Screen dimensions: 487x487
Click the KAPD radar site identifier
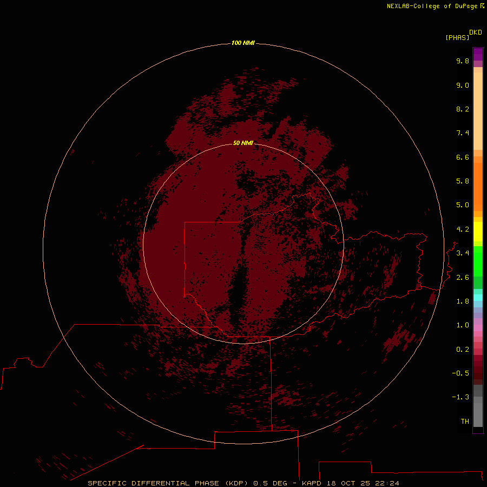[312, 483]
